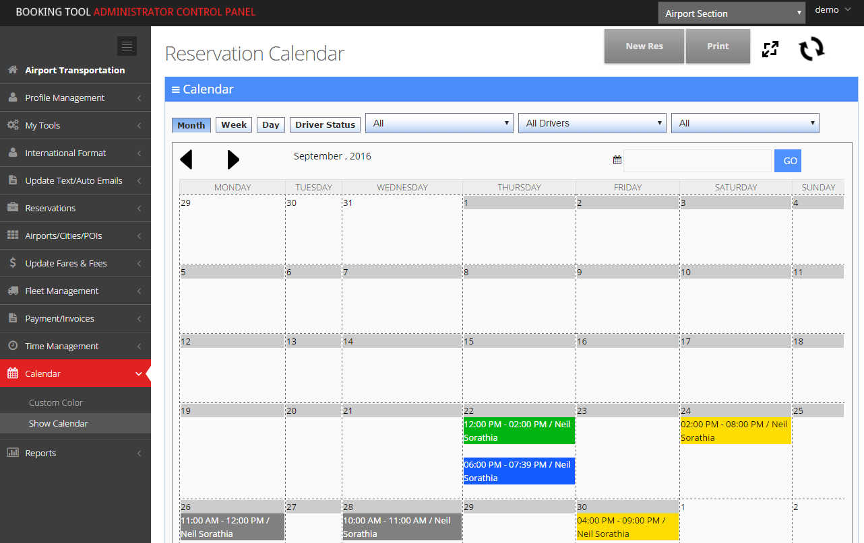Screen dimensions: 864x543
Task: Click the hamburger icon above Airport Transportation
Action: click(127, 46)
